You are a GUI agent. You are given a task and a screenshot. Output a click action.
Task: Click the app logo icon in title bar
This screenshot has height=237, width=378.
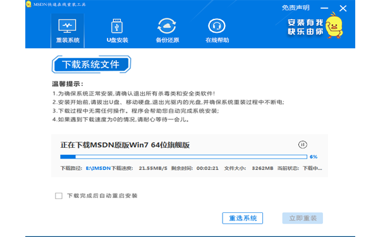pos(28,4)
